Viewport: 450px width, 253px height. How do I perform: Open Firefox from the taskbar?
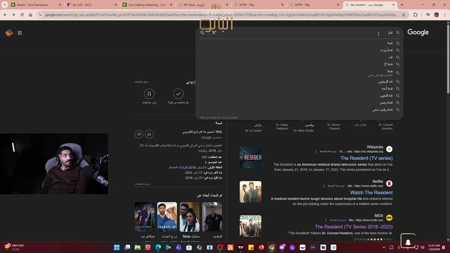(261, 247)
